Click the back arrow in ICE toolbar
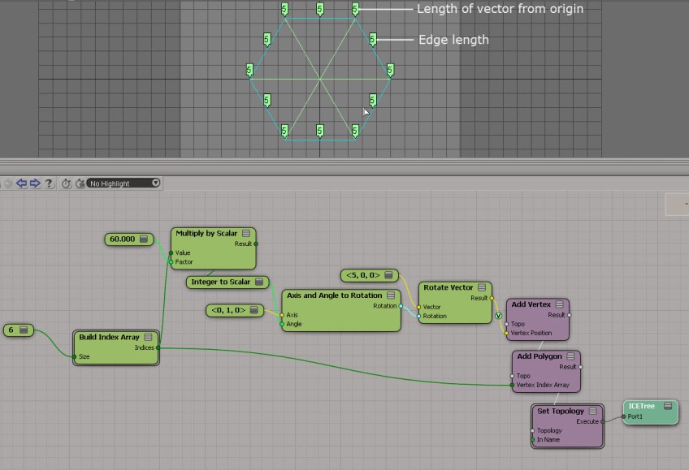This screenshot has height=470, width=689. point(22,183)
